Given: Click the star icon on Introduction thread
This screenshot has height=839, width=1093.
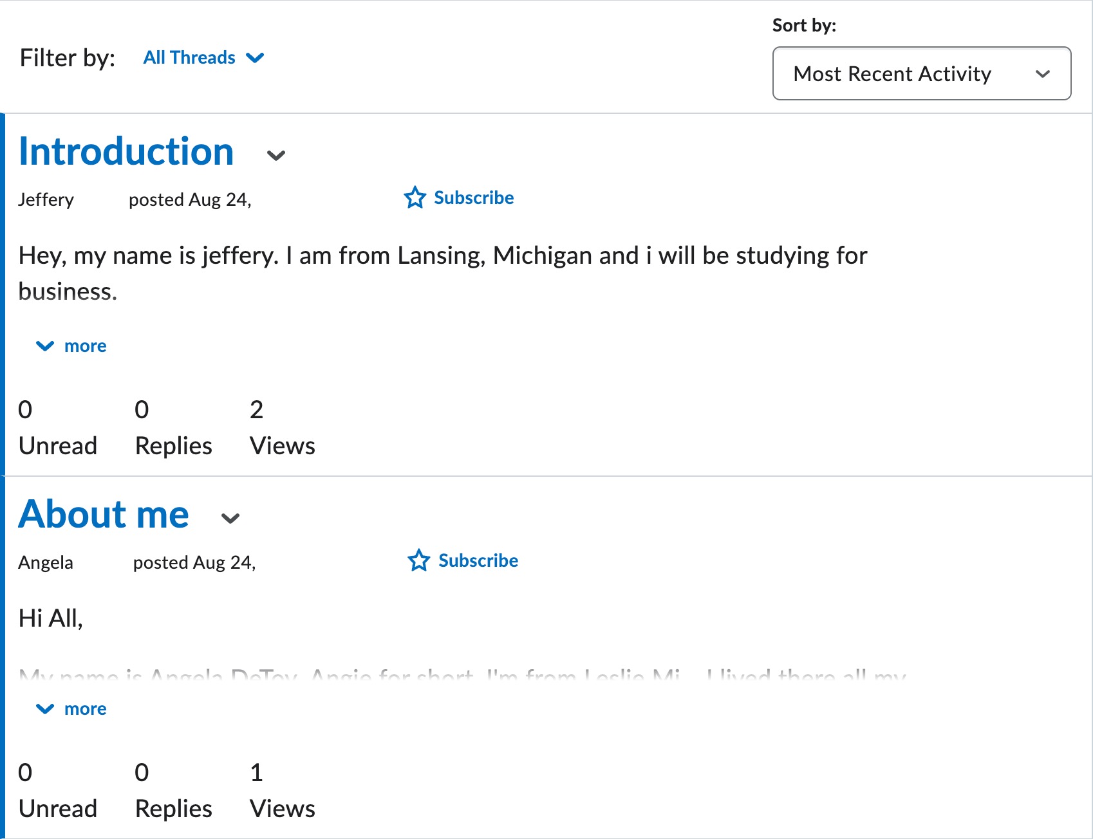Looking at the screenshot, I should pyautogui.click(x=415, y=198).
